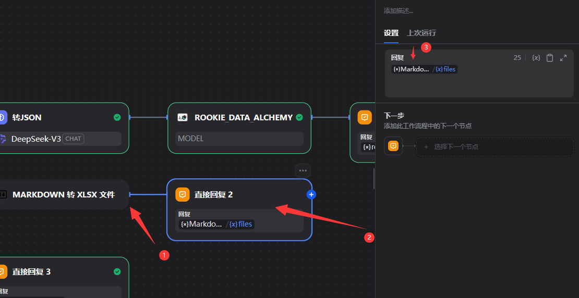Click the green check status on 转JSON node
The height and width of the screenshot is (298, 579).
click(117, 117)
